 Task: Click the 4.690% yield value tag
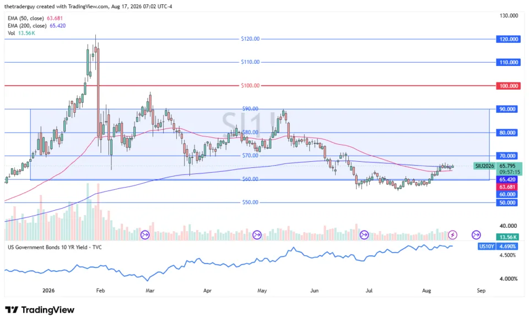508,247
